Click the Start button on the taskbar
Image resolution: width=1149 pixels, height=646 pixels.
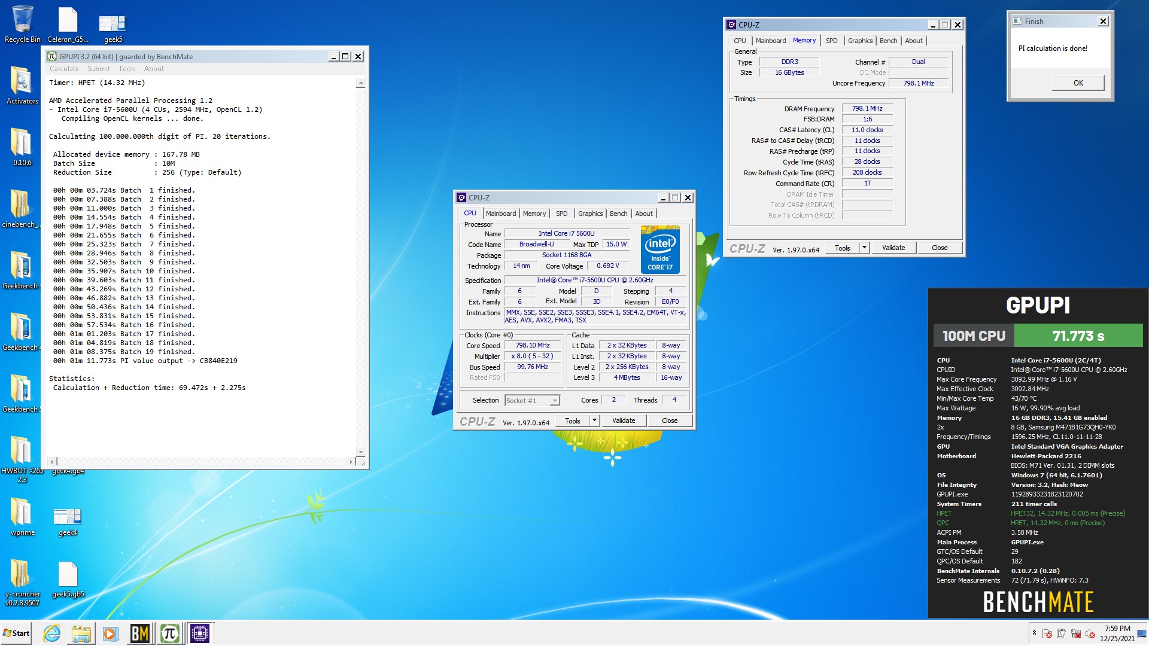point(16,633)
